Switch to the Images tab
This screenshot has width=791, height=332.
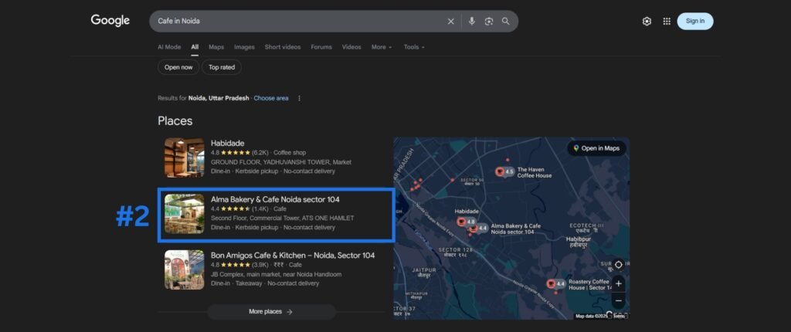(244, 47)
